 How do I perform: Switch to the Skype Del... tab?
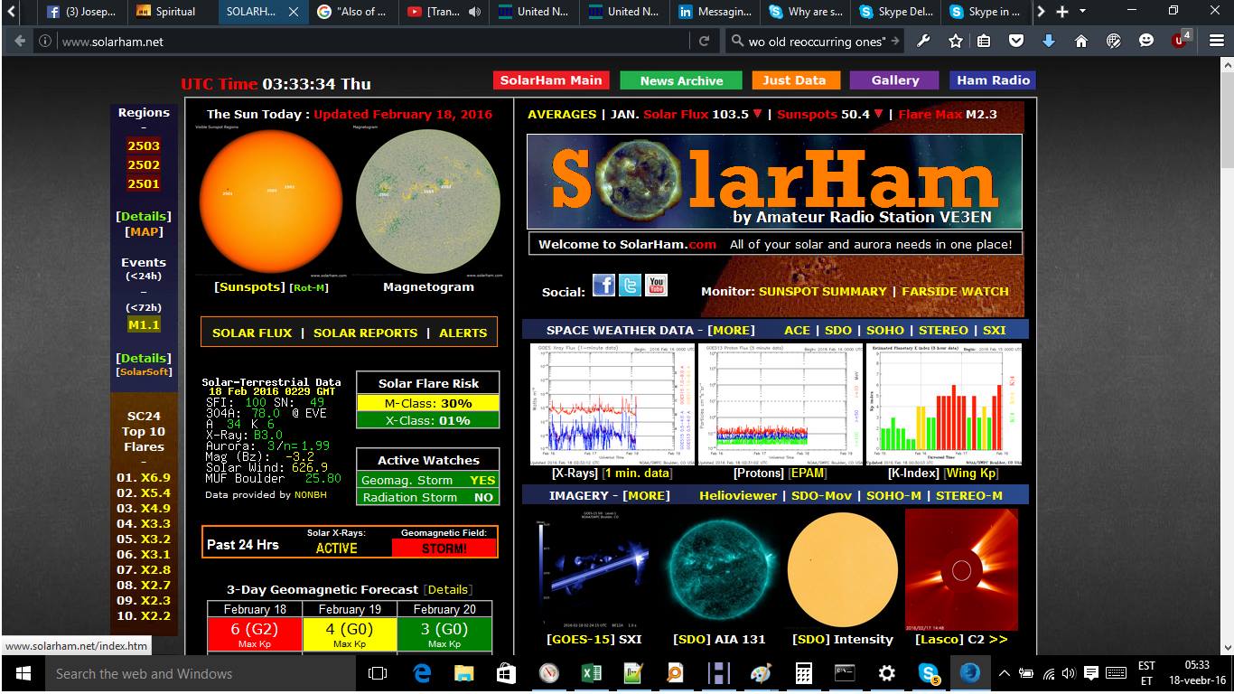pyautogui.click(x=894, y=12)
